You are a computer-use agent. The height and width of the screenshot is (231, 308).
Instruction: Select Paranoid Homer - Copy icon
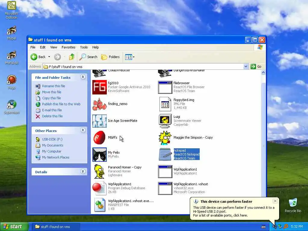click(x=99, y=171)
